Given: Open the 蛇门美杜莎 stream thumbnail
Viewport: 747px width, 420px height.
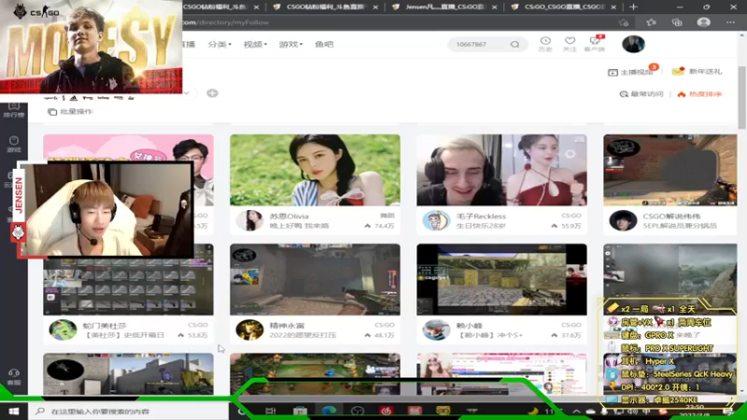Looking at the screenshot, I should point(128,287).
